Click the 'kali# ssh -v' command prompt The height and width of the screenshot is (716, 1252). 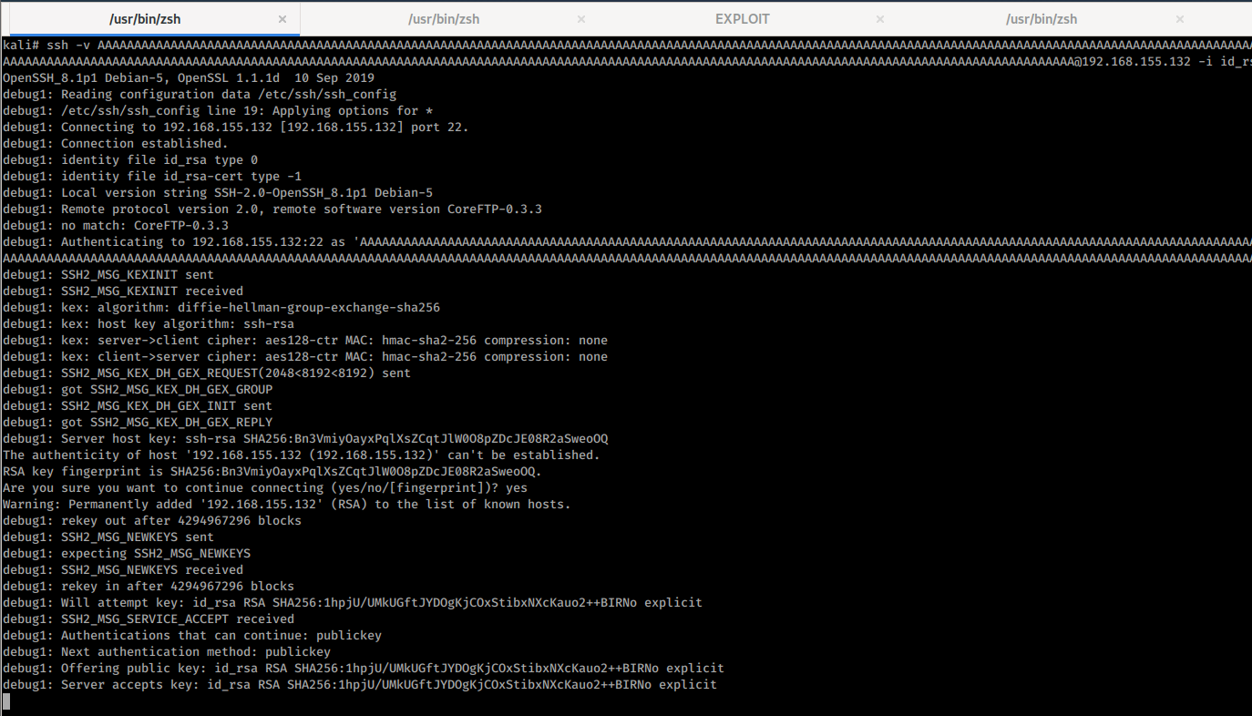pos(46,45)
